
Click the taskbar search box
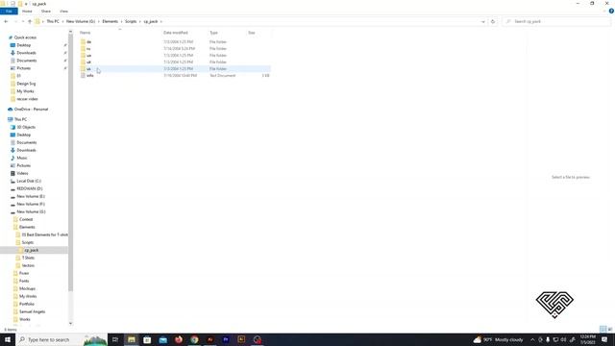coord(61,339)
